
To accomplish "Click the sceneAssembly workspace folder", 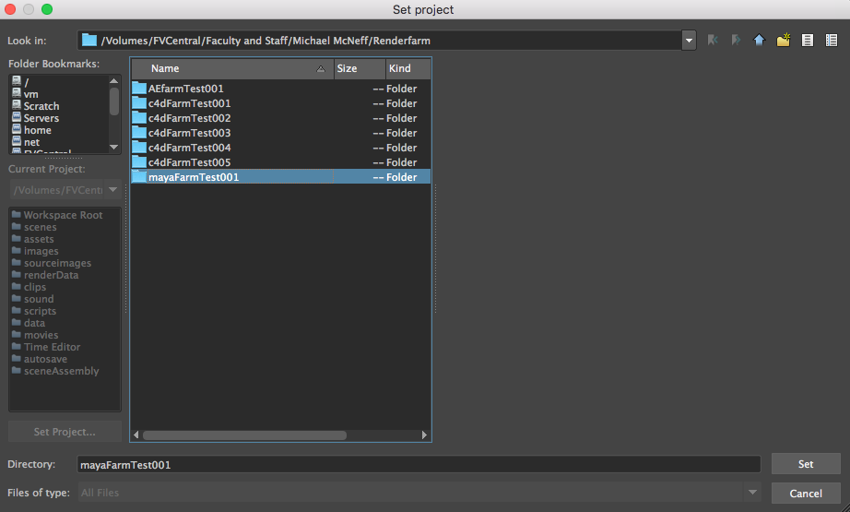I will [55, 371].
